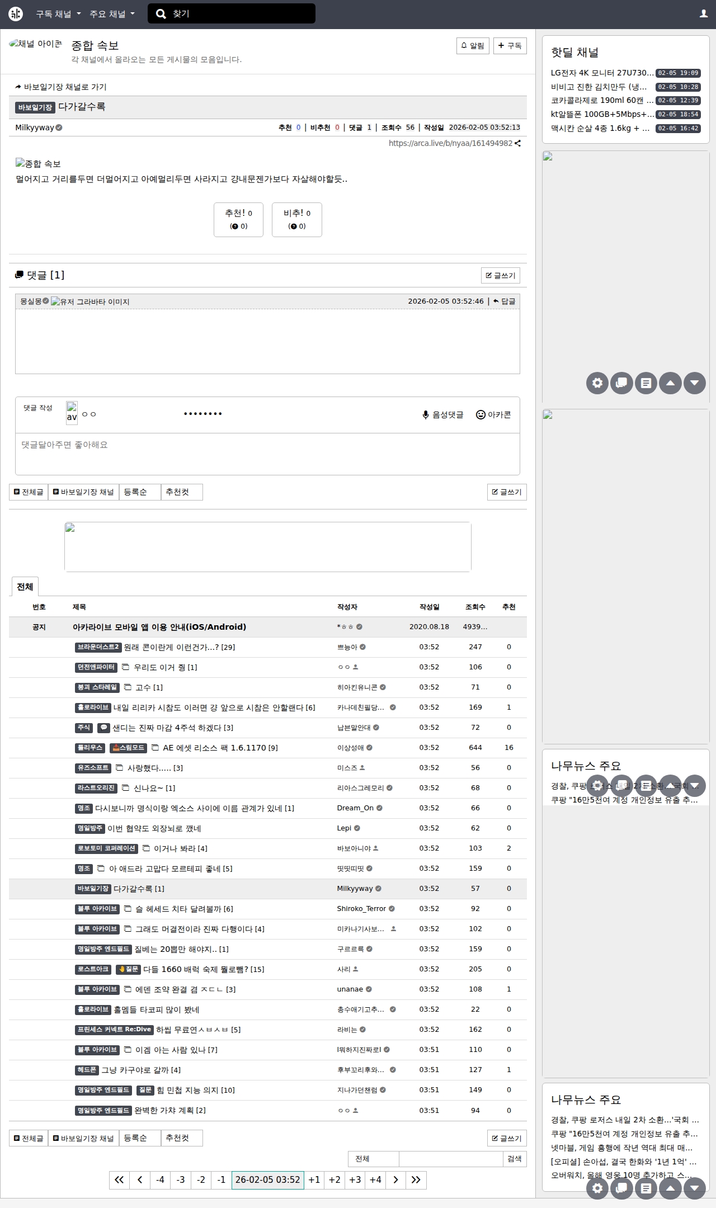Click the 댓글달아주면 좋아해요 comment text box
Image resolution: width=716 pixels, height=1208 pixels.
tap(267, 454)
